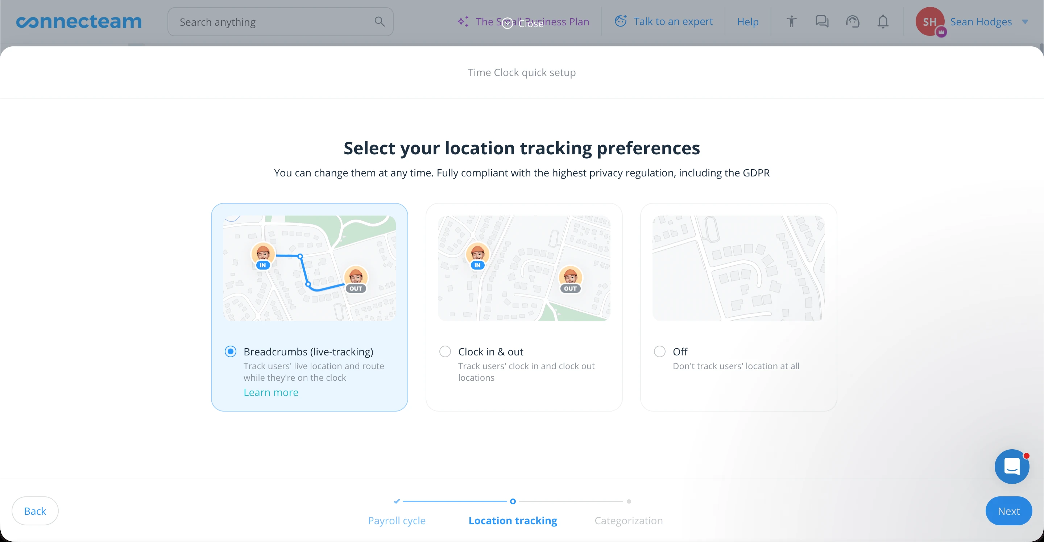Select the Off tracking option
Viewport: 1044px width, 542px height.
659,351
